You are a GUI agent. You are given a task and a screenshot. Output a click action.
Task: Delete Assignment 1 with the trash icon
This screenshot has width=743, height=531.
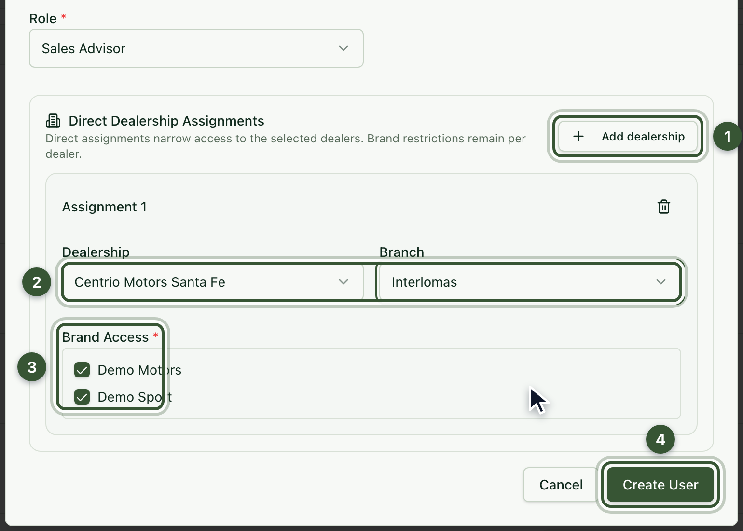664,207
